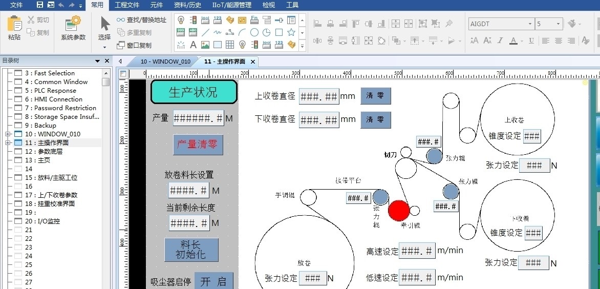Select the Polyline drawing tool

pos(230,32)
